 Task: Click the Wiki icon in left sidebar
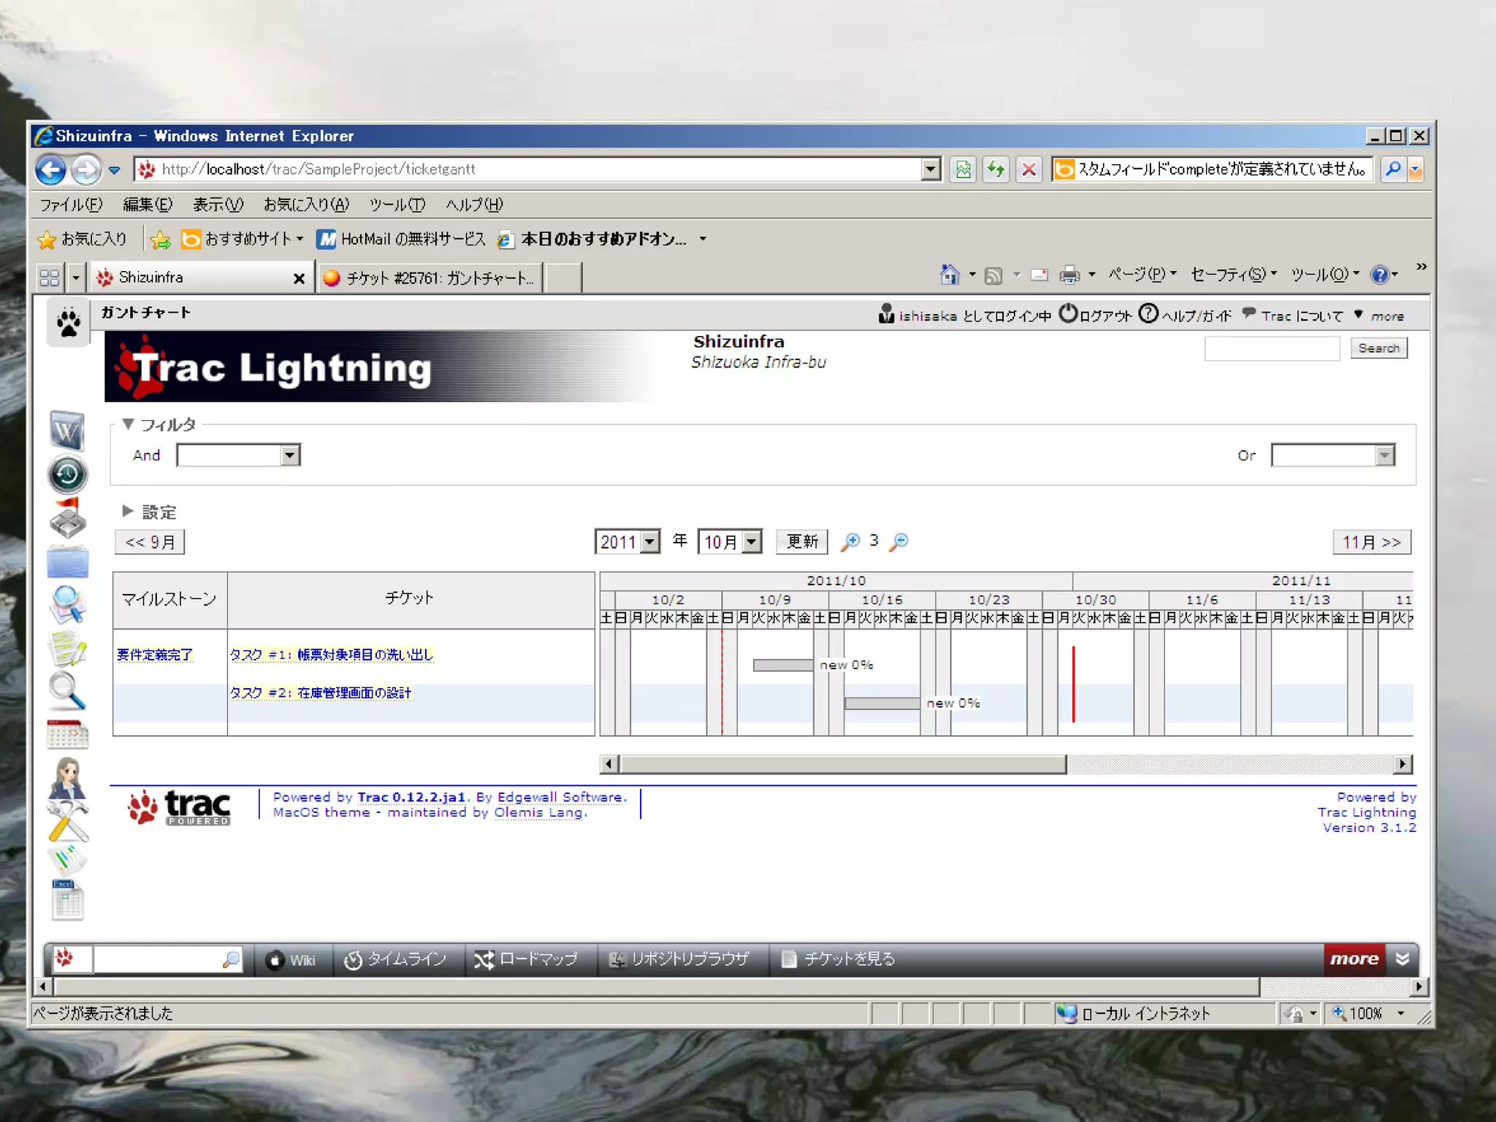tap(67, 431)
